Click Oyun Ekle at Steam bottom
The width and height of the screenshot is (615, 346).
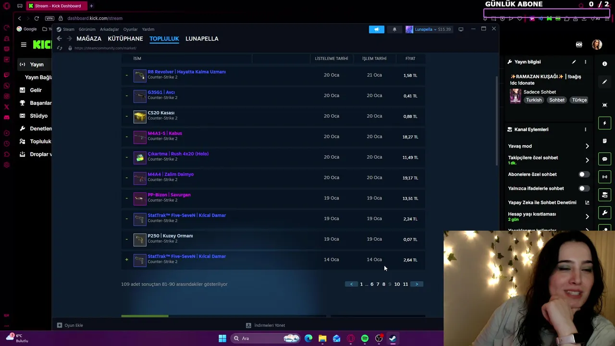click(70, 325)
